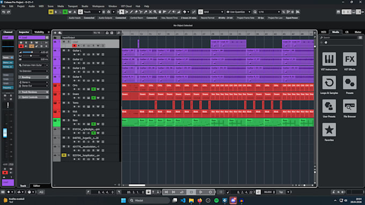This screenshot has width=365, height=205.
Task: Choose the Split scissors tool
Action: point(141,12)
